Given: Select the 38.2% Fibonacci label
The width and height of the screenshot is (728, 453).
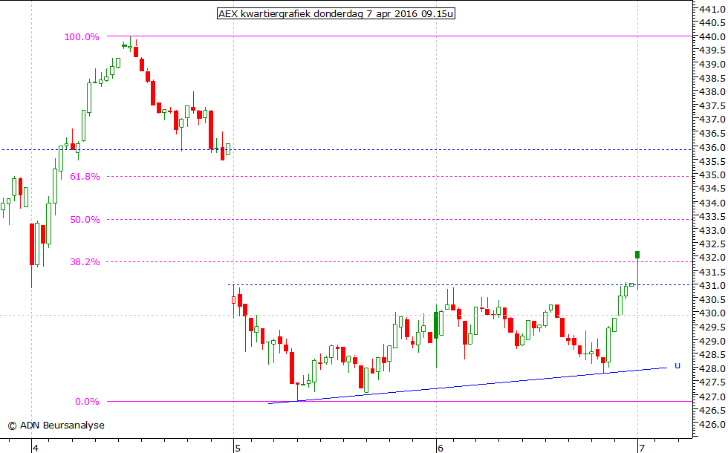Looking at the screenshot, I should (85, 261).
